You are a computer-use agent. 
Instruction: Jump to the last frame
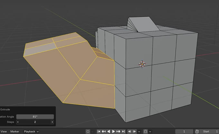point(123,131)
